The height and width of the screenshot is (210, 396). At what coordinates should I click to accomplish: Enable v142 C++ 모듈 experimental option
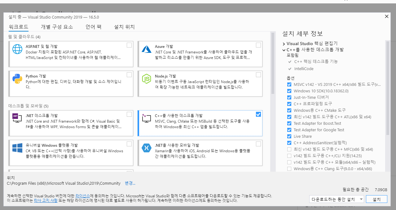point(289,162)
